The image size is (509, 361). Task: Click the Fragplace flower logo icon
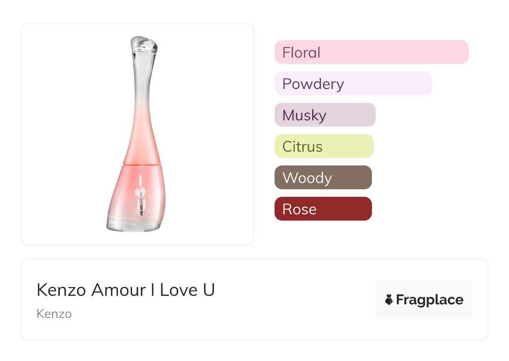[389, 300]
